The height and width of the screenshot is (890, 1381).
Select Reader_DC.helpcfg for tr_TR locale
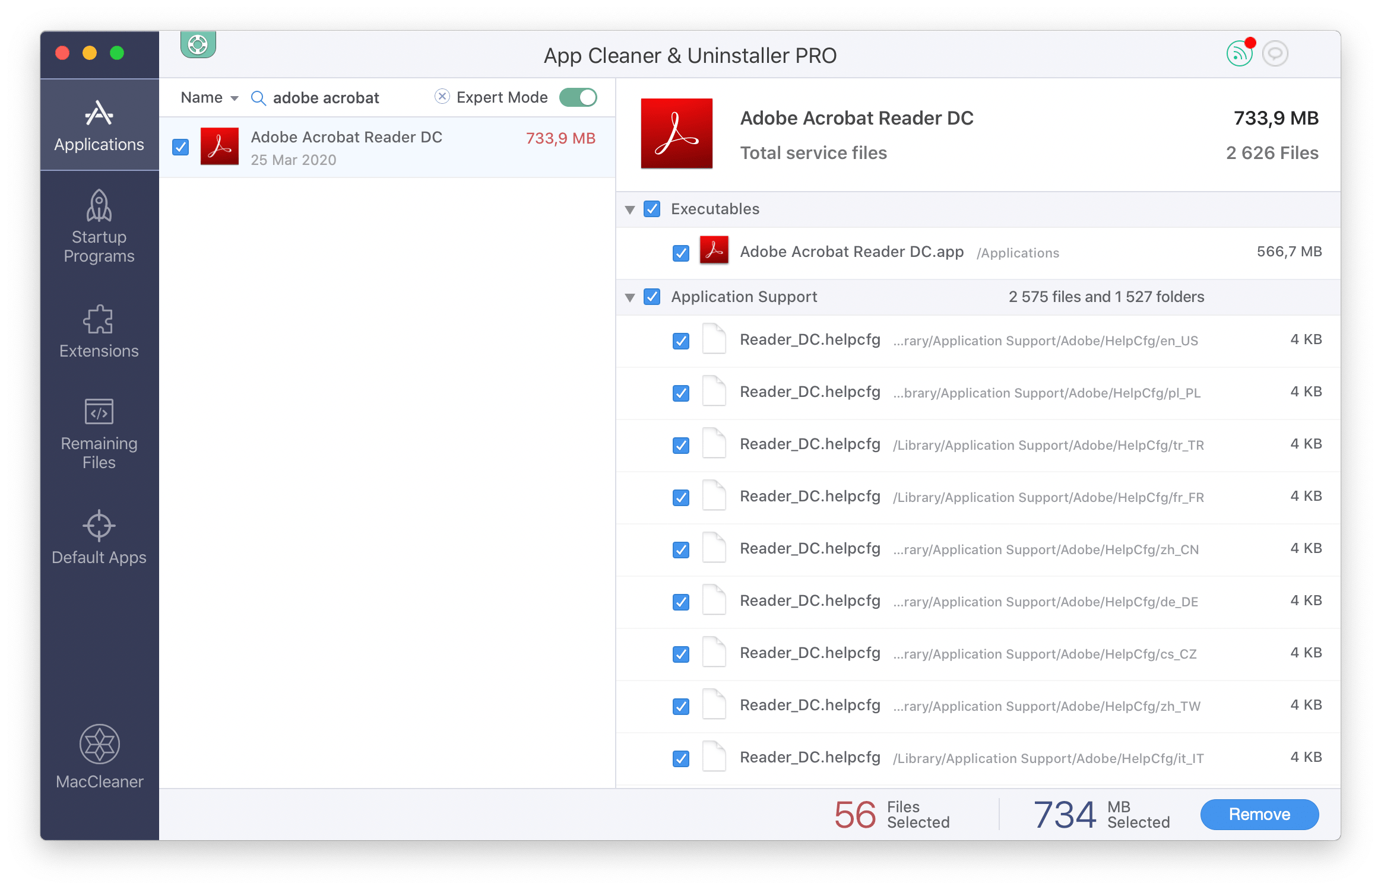point(810,443)
